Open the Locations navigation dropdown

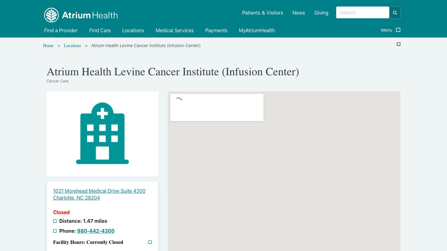(x=133, y=30)
